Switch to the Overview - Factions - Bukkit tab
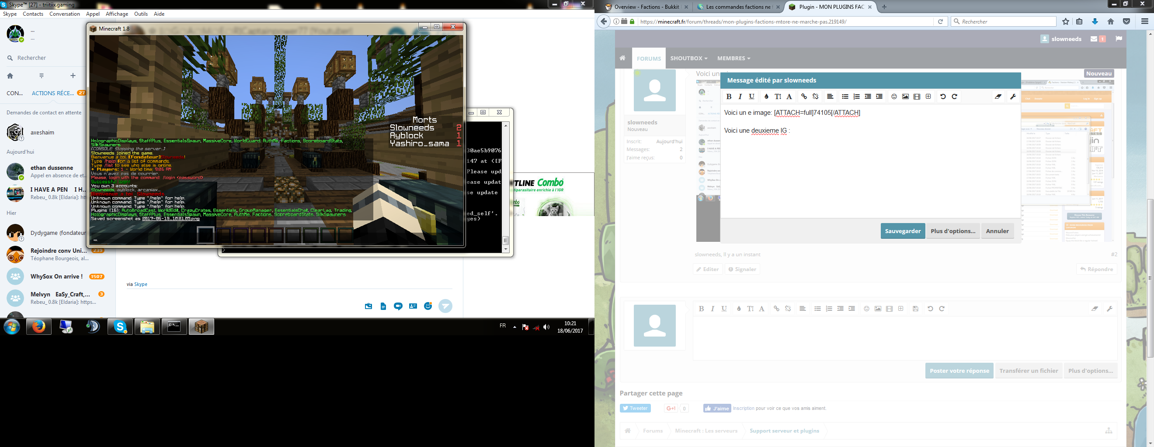The width and height of the screenshot is (1154, 447). pyautogui.click(x=647, y=7)
